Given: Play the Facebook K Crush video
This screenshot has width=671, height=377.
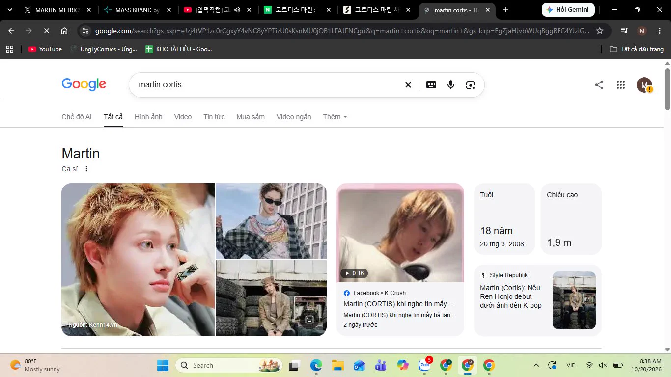Looking at the screenshot, I should [400, 233].
